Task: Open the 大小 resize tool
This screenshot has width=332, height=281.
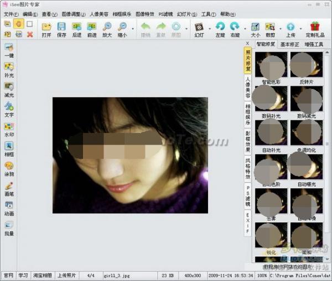Action: (255, 27)
